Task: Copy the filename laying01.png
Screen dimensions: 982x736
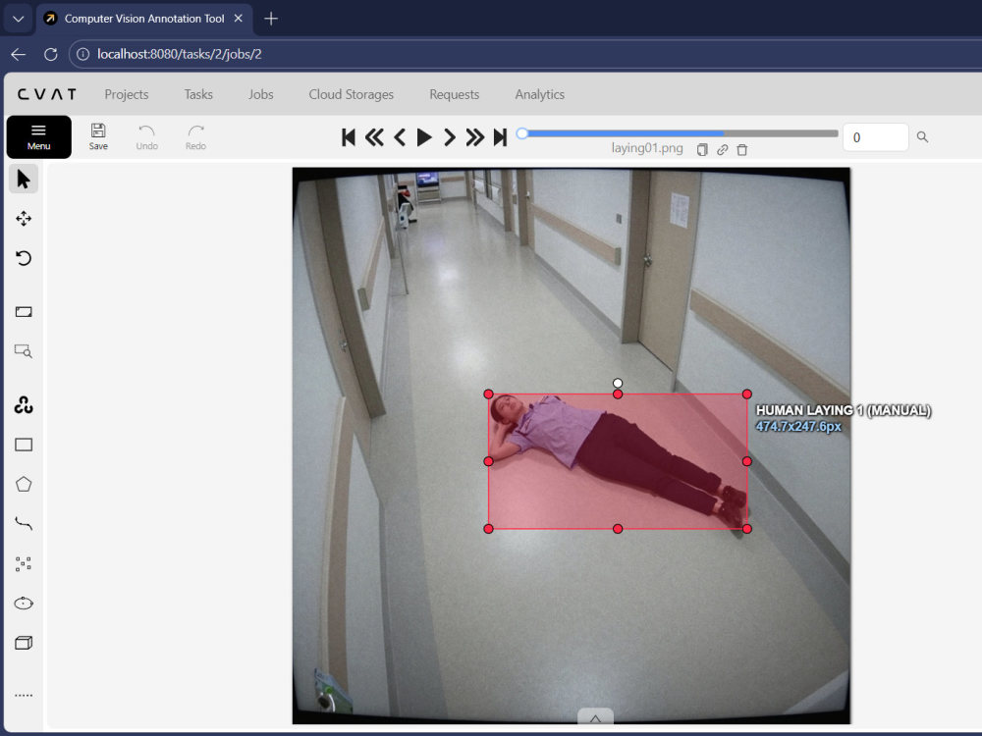Action: coord(702,149)
